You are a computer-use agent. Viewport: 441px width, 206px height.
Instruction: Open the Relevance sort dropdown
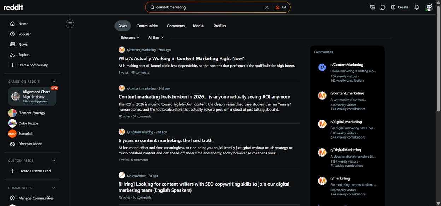pyautogui.click(x=130, y=37)
